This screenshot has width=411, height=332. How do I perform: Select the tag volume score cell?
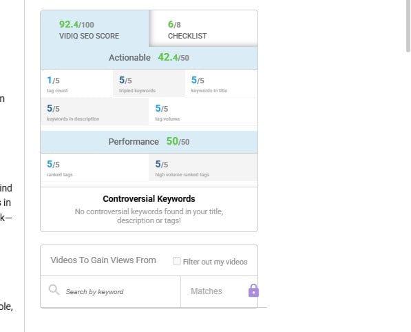coord(203,112)
